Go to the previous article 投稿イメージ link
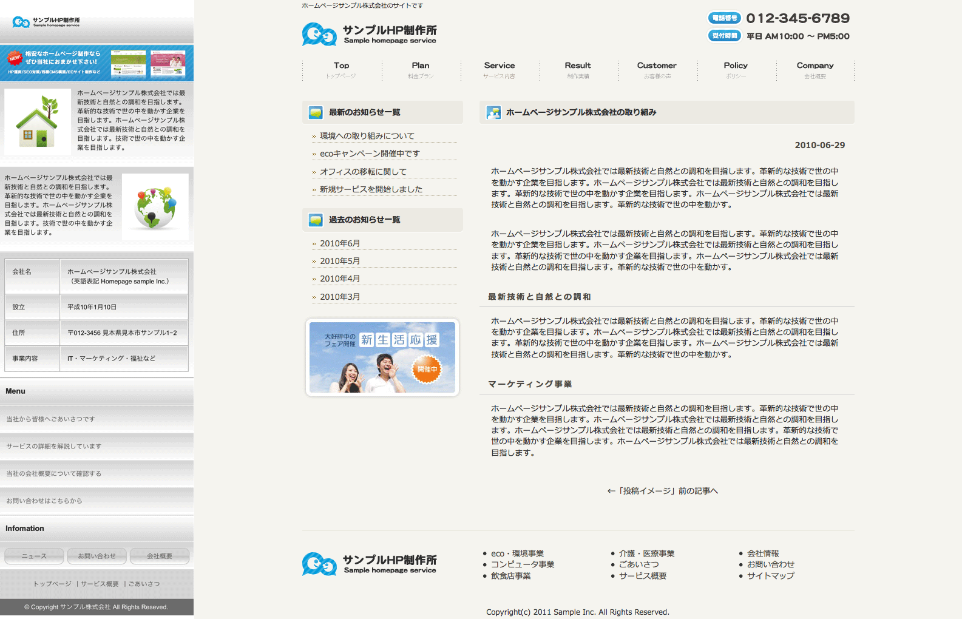 point(662,491)
